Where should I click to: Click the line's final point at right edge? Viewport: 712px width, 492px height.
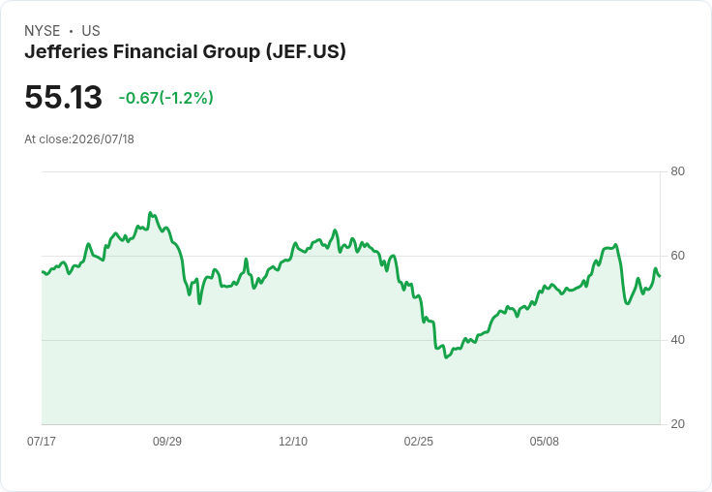pos(660,276)
